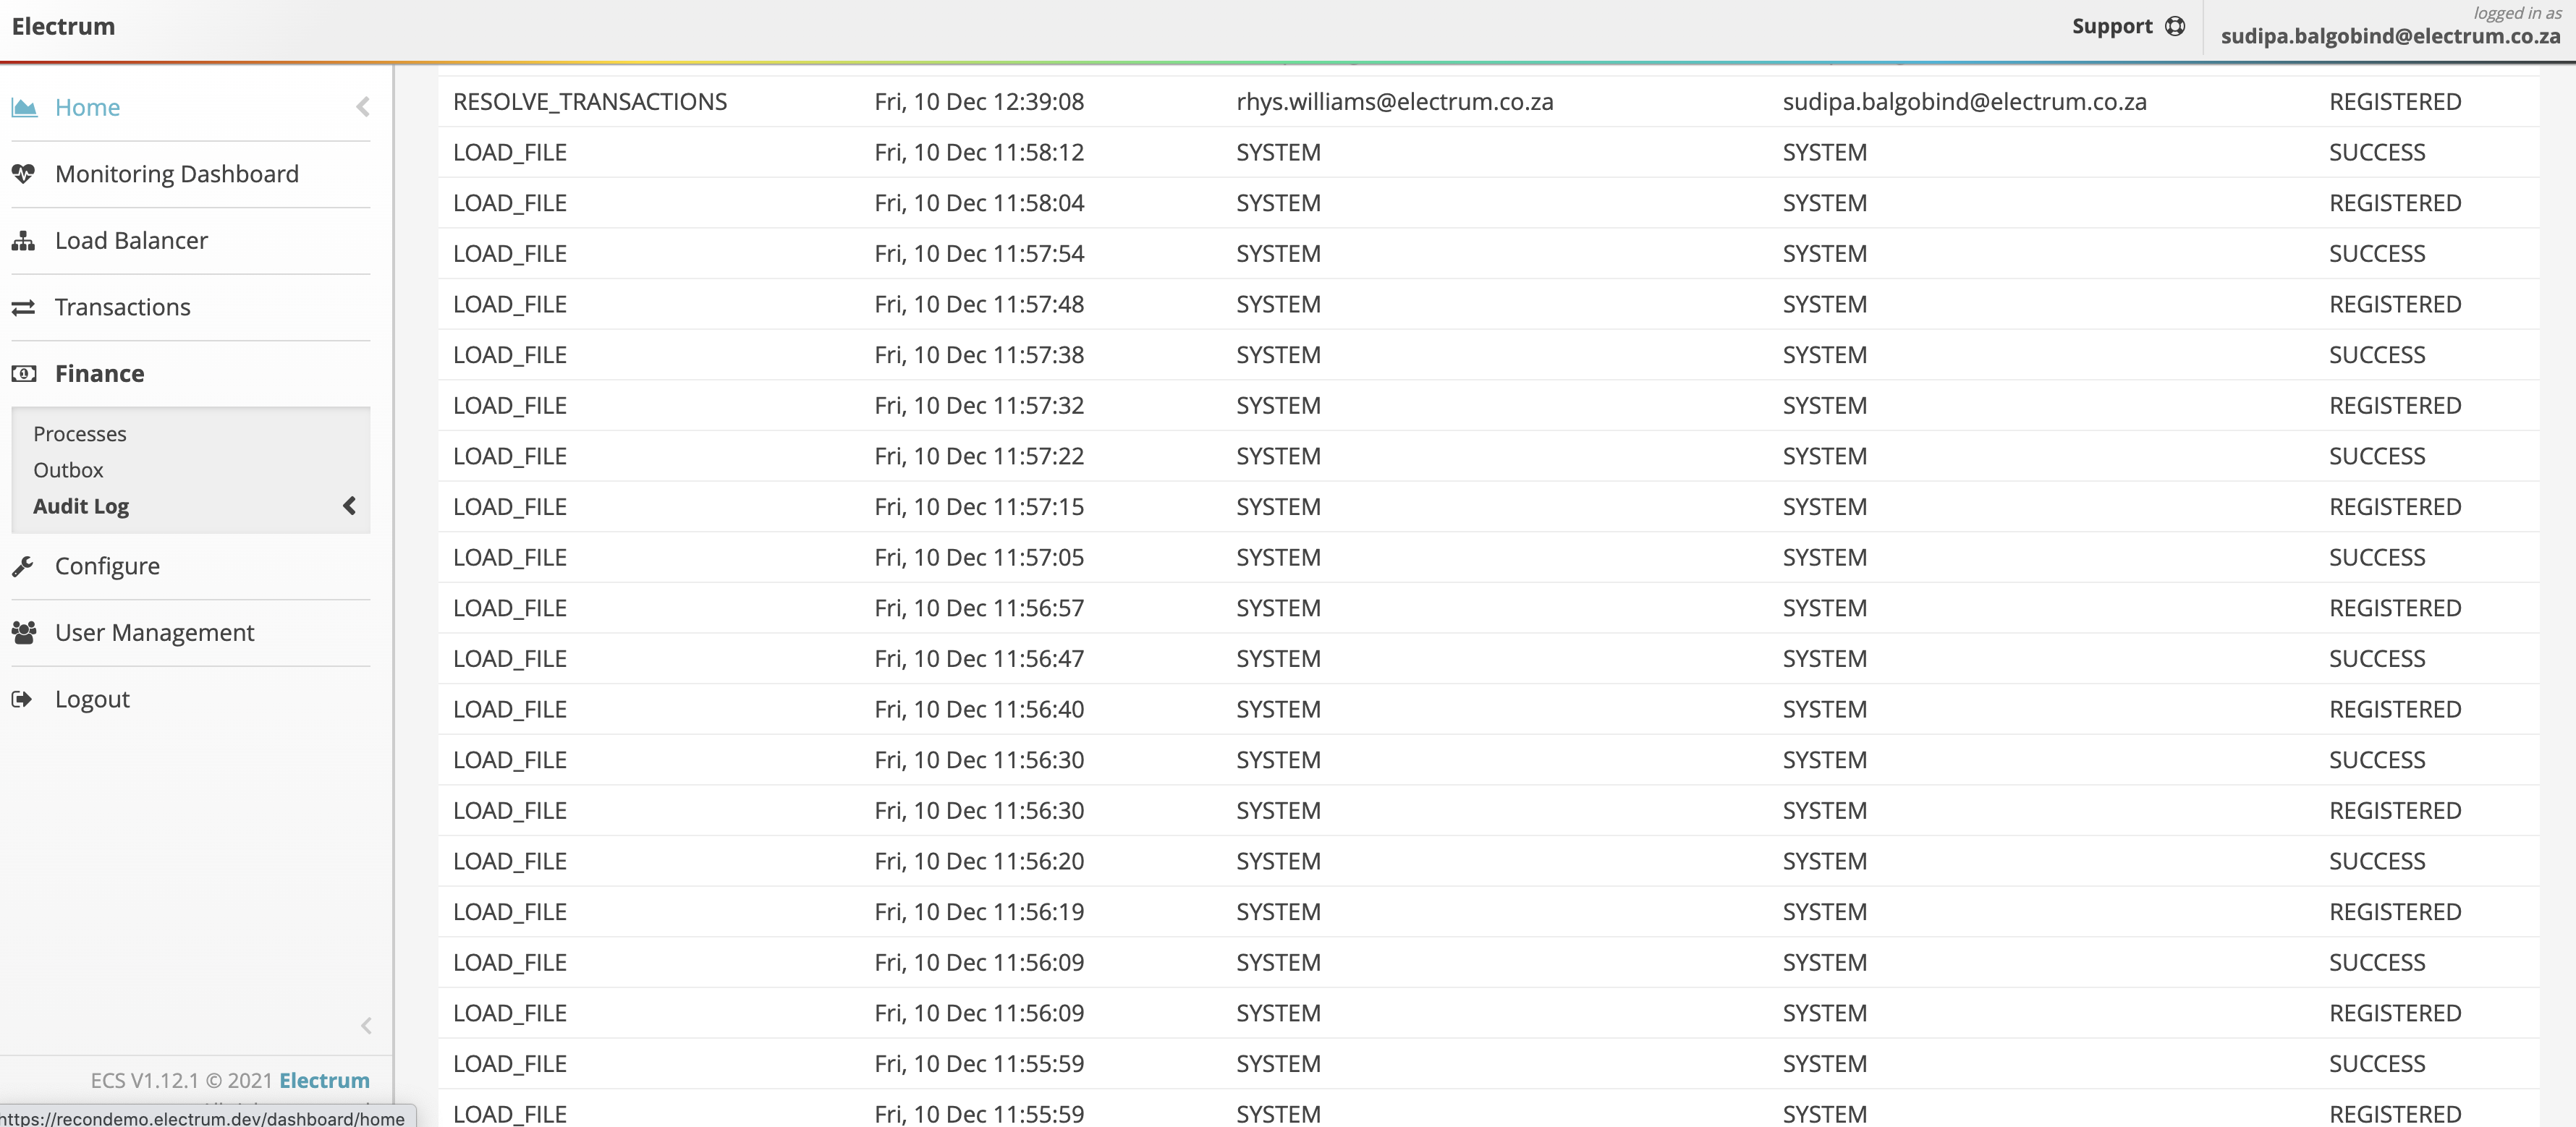Click the Home area-chart icon
Screen dimensions: 2576x1127
(24, 107)
